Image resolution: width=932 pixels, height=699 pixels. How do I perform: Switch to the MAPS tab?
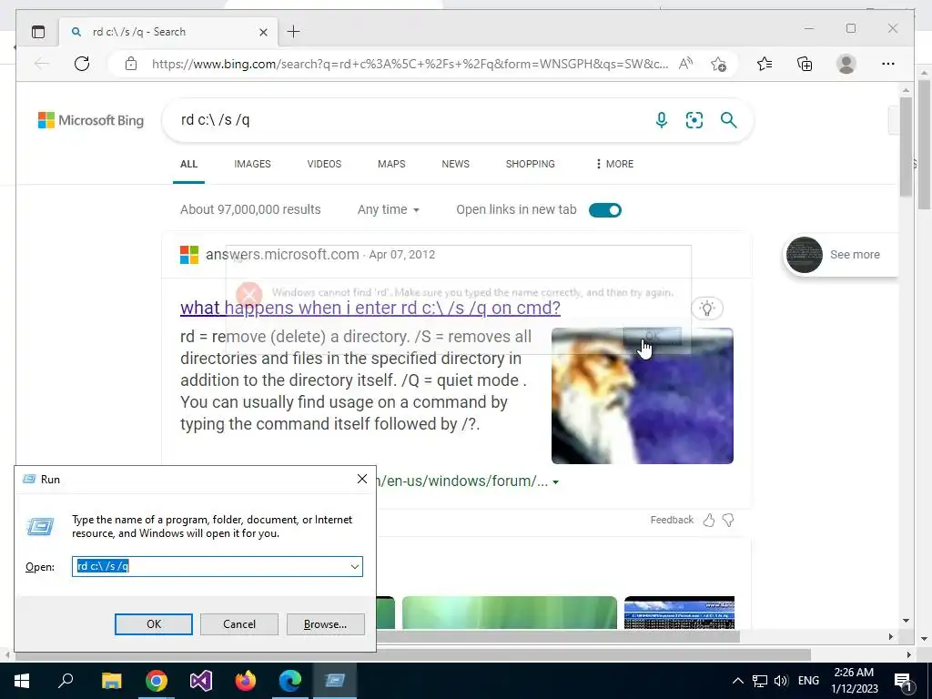(x=391, y=164)
